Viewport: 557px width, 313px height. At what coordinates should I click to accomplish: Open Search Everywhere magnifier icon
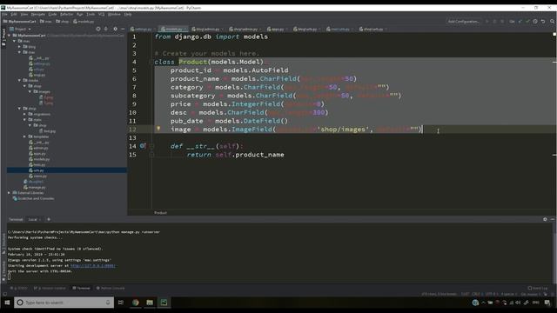pyautogui.click(x=552, y=21)
